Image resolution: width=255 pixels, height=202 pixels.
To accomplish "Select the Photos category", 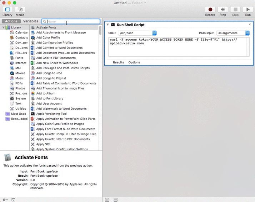I will coord(17,88).
